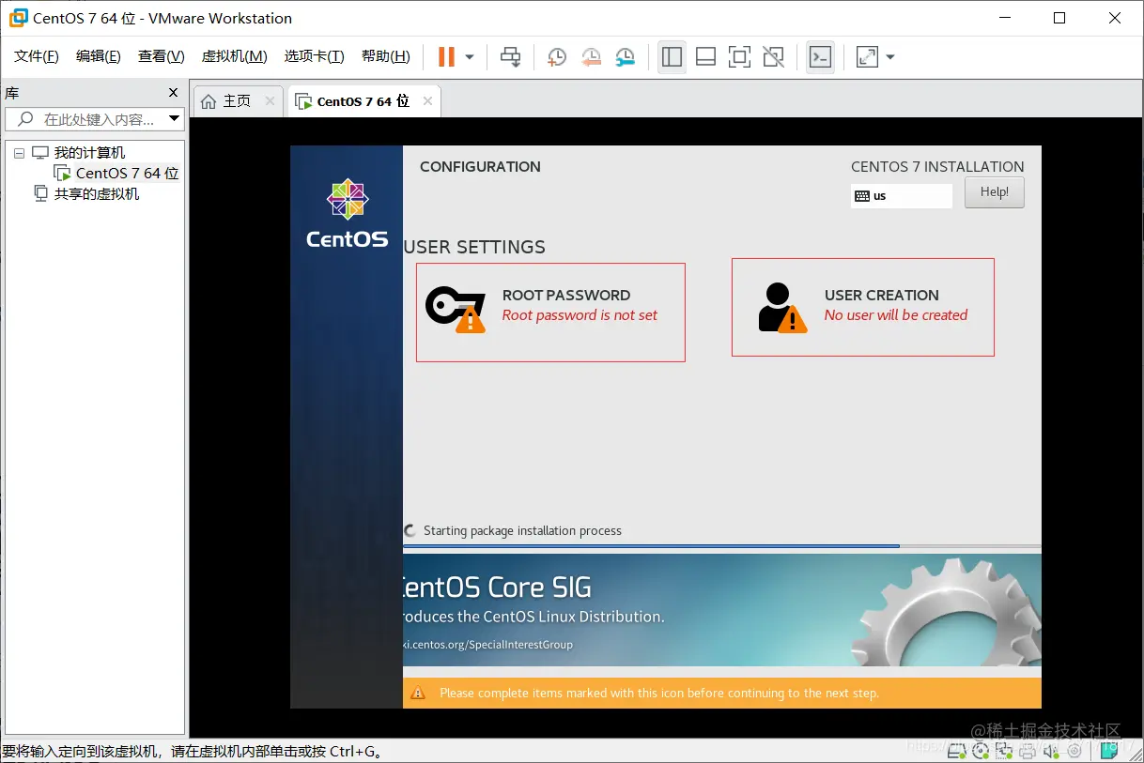The height and width of the screenshot is (763, 1144).
Task: Click the sound card status bar icon
Action: tap(1051, 751)
